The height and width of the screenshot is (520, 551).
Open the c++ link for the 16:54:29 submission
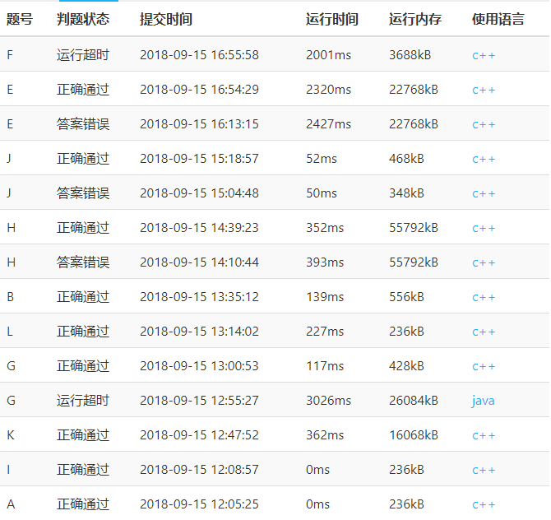click(x=484, y=90)
